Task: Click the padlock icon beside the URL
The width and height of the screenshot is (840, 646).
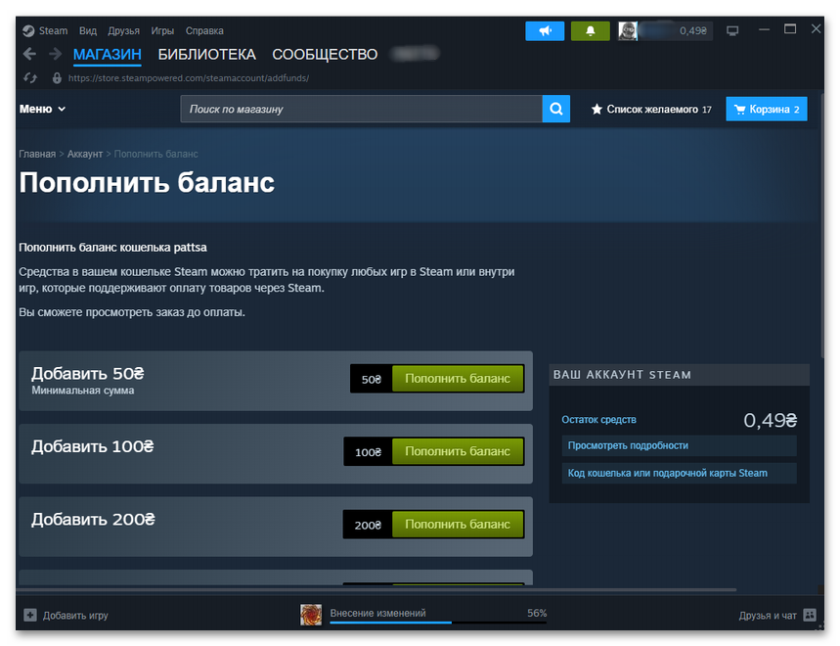Action: (57, 78)
